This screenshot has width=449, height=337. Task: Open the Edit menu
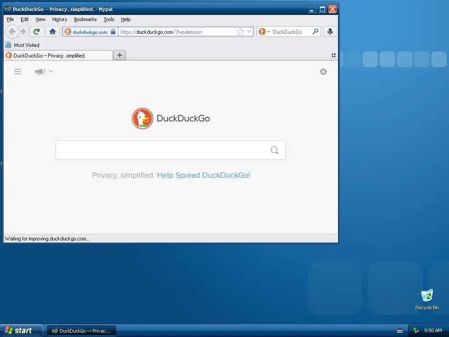pyautogui.click(x=25, y=19)
